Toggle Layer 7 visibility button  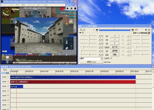point(5,105)
